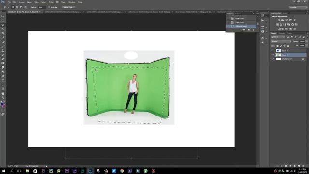Select the Zoom tool

(3, 98)
